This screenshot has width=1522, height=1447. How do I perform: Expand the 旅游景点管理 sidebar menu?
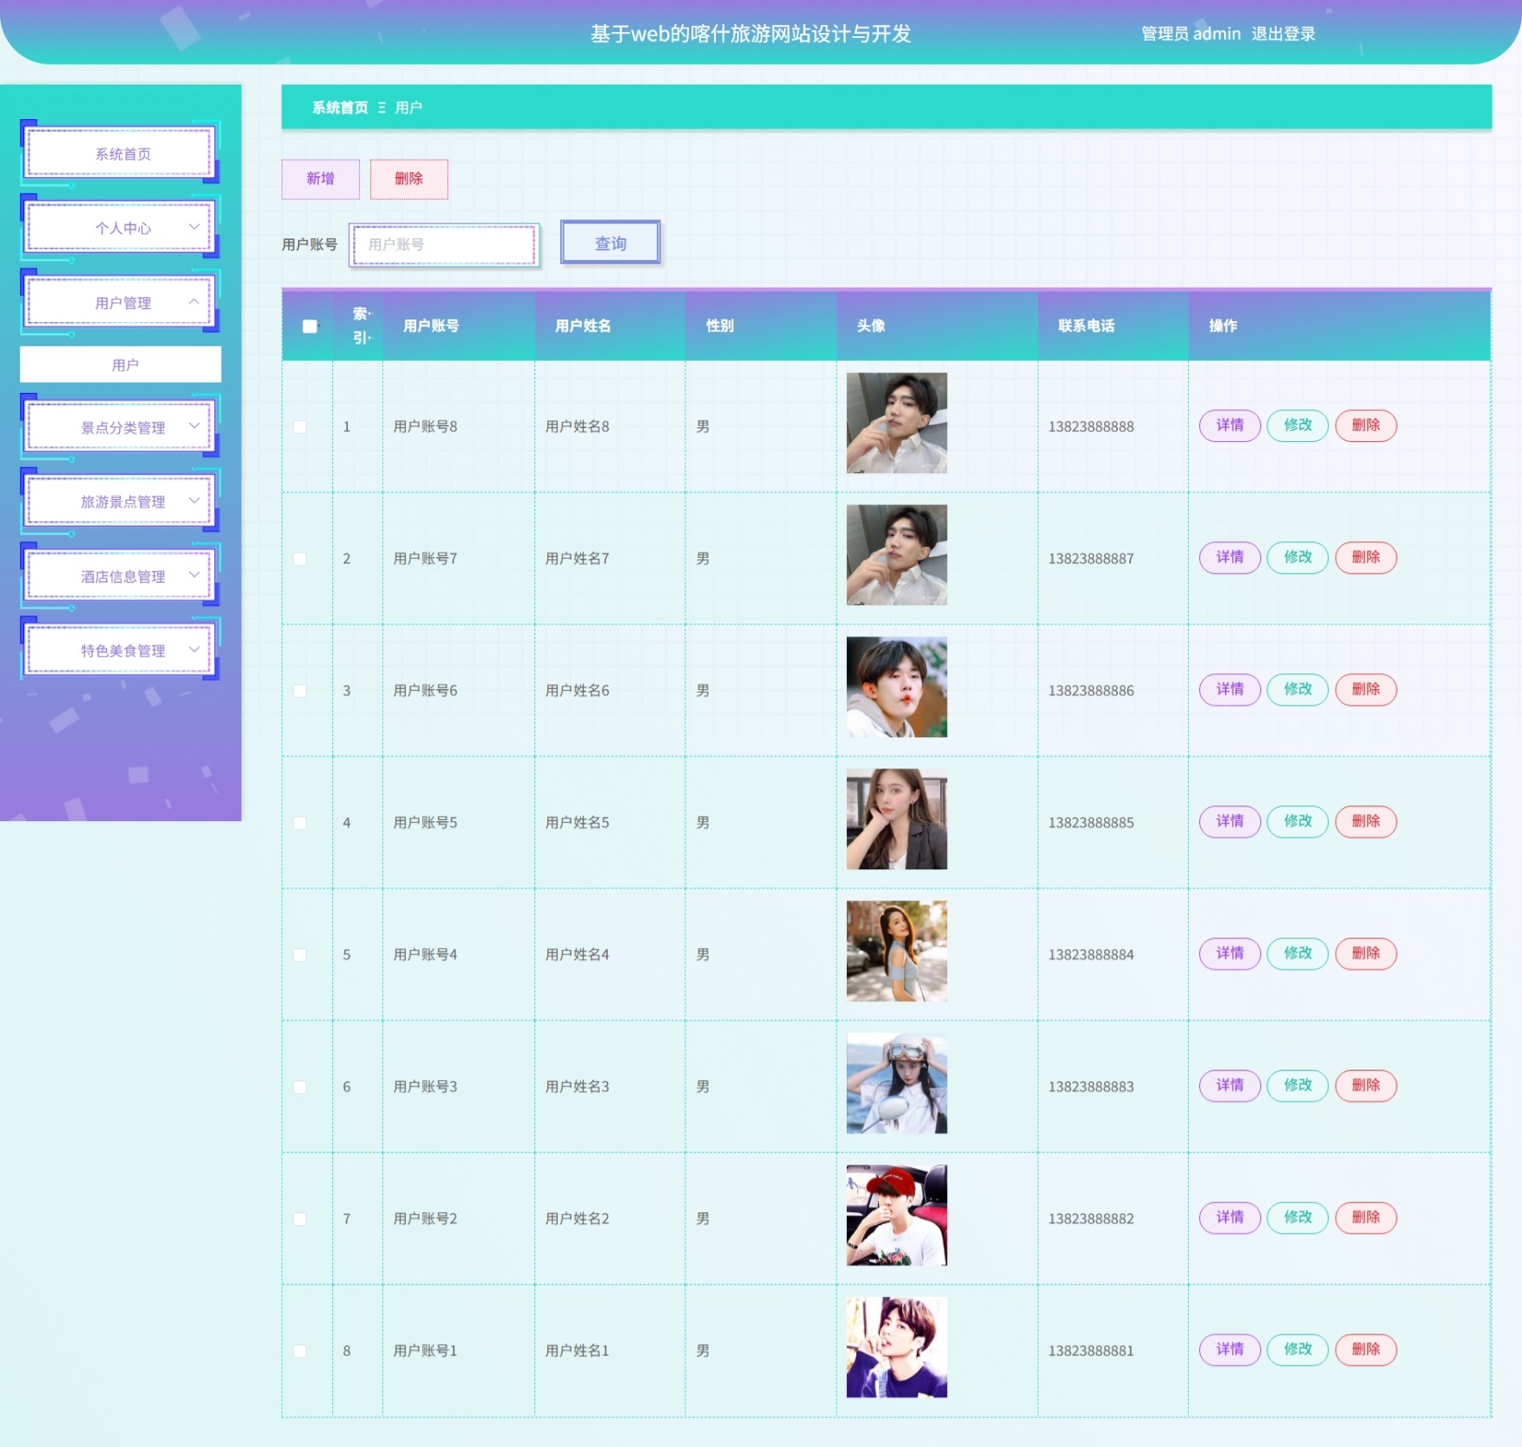click(120, 502)
